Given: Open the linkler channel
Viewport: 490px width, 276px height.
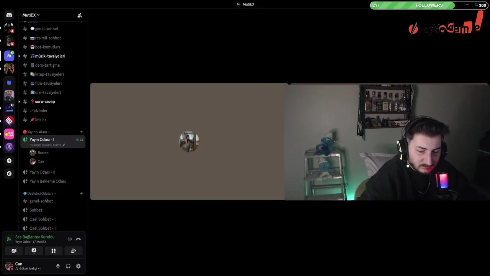Looking at the screenshot, I should 53,120.
